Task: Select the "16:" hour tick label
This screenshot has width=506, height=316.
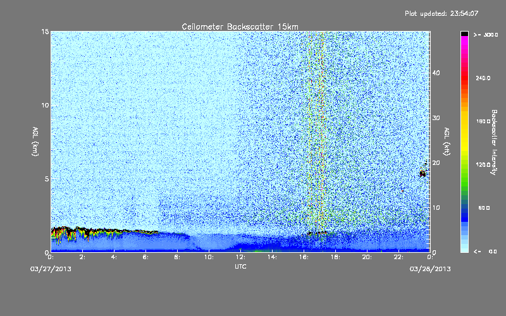Action: pyautogui.click(x=304, y=257)
